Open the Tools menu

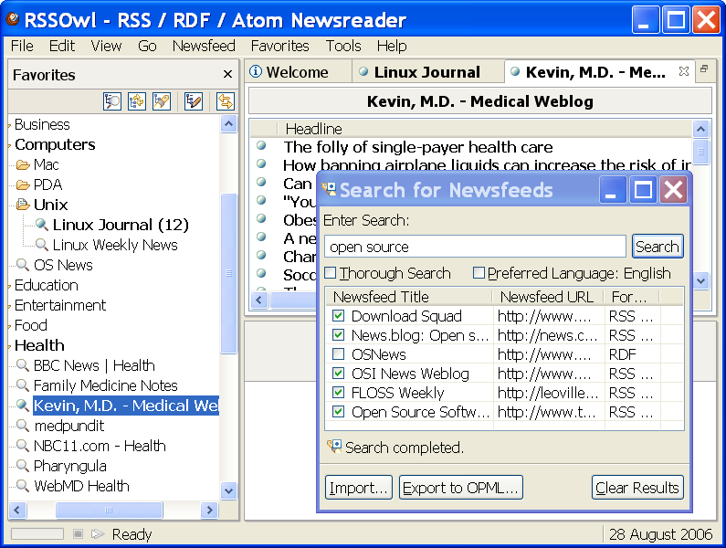(x=343, y=46)
